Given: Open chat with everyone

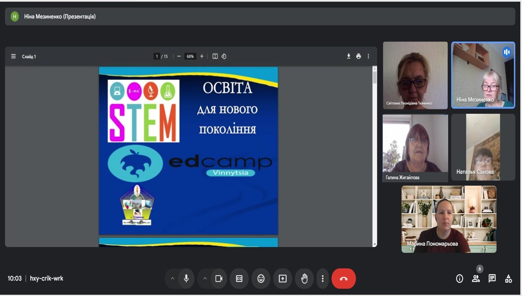Looking at the screenshot, I should [x=492, y=279].
